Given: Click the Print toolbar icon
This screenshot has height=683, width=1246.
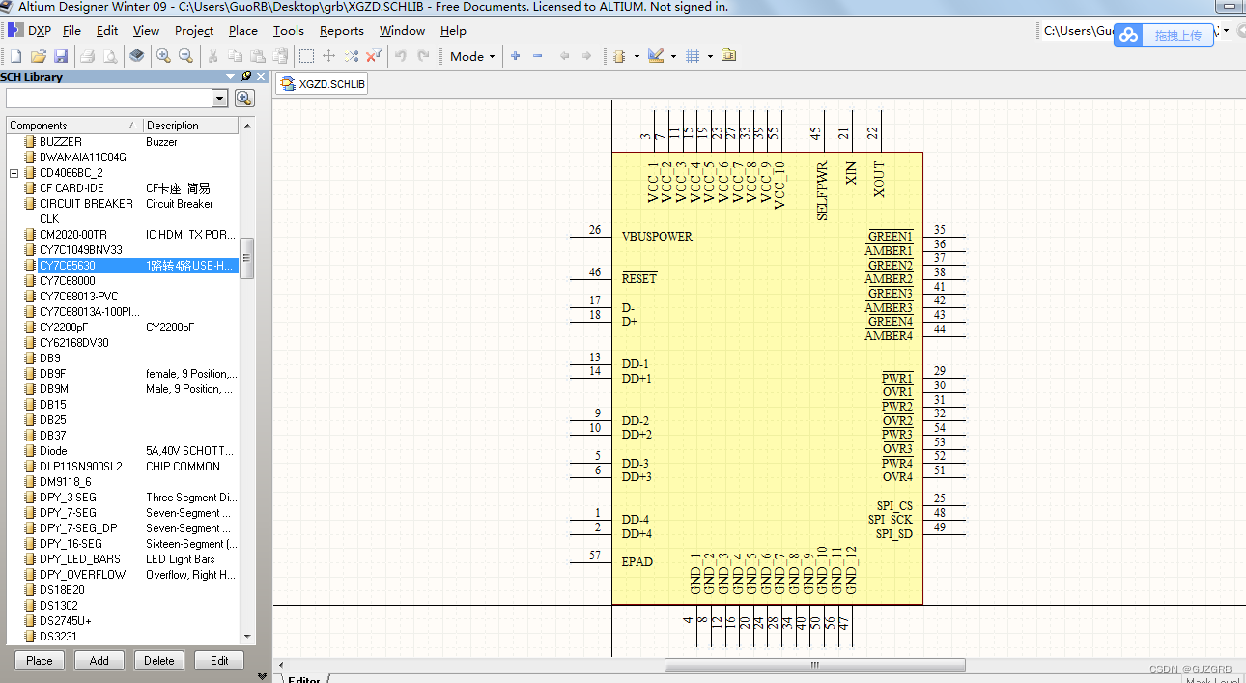Looking at the screenshot, I should point(87,55).
